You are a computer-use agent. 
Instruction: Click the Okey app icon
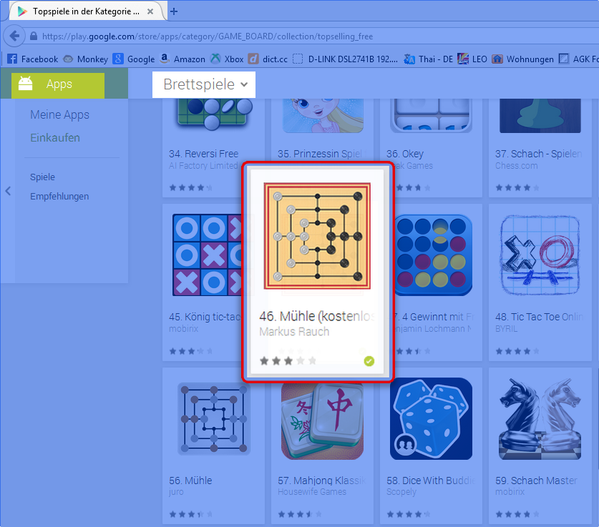431,115
